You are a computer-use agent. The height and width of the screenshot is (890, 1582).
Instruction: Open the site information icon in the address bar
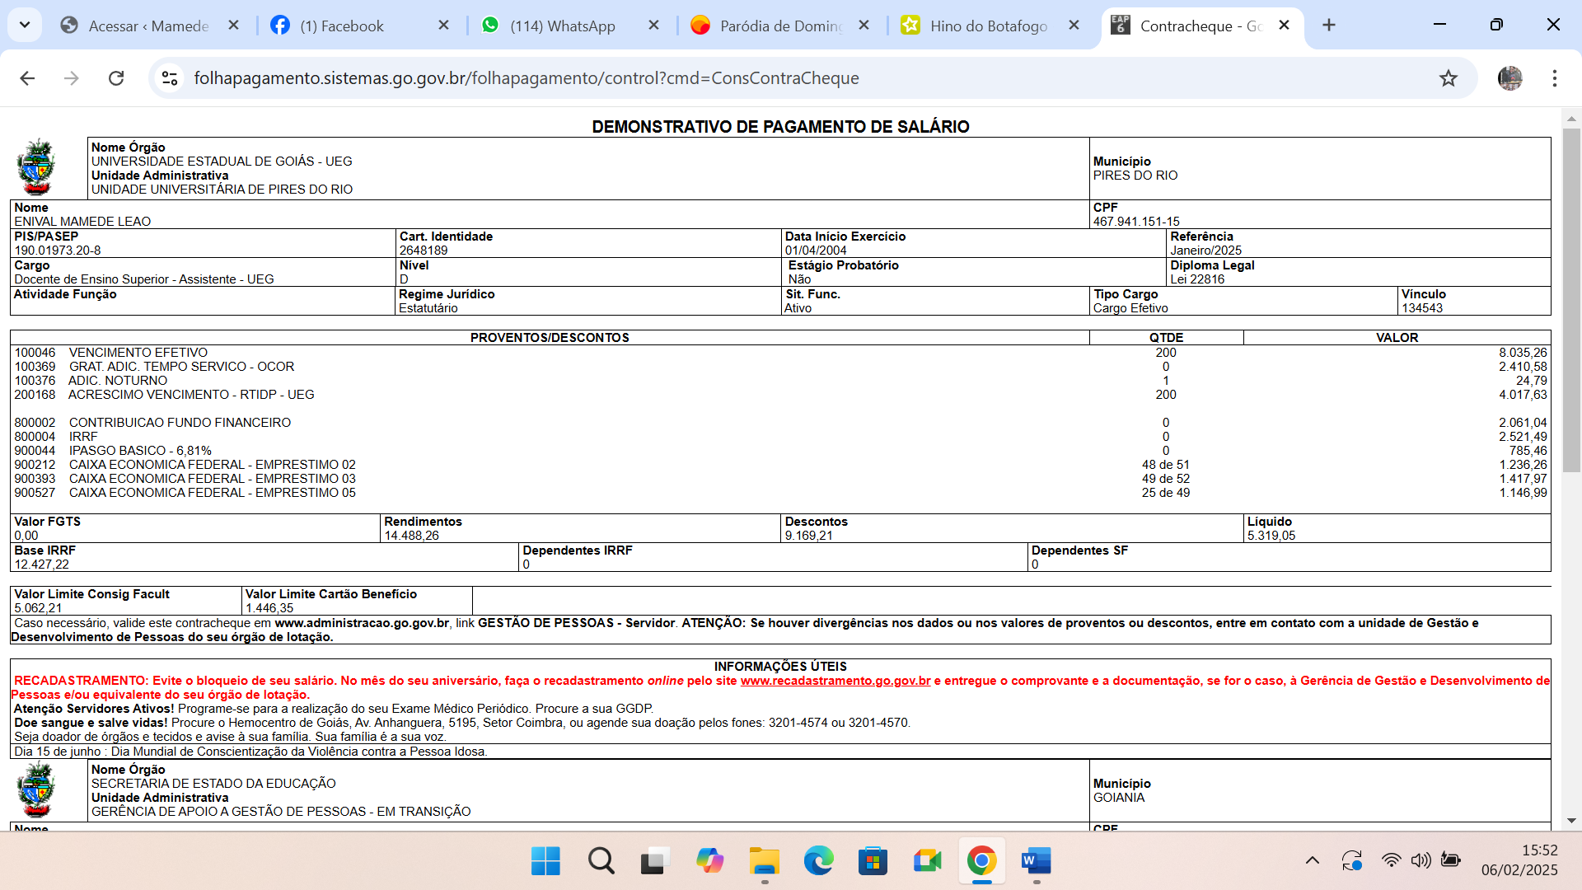(x=170, y=78)
